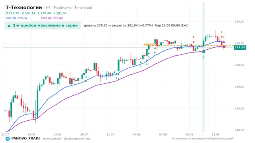Click the 07.08 date axis label
The image size is (255, 143).
163,134
